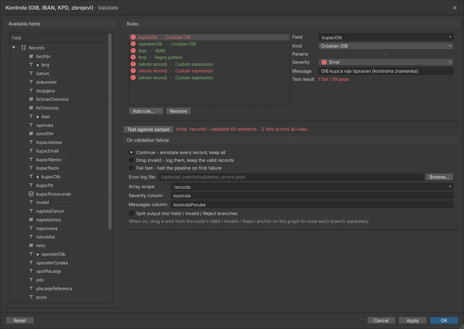This screenshot has height=329, width=464.
Task: Open the Severity dropdown showing Error
Action: click(386, 62)
